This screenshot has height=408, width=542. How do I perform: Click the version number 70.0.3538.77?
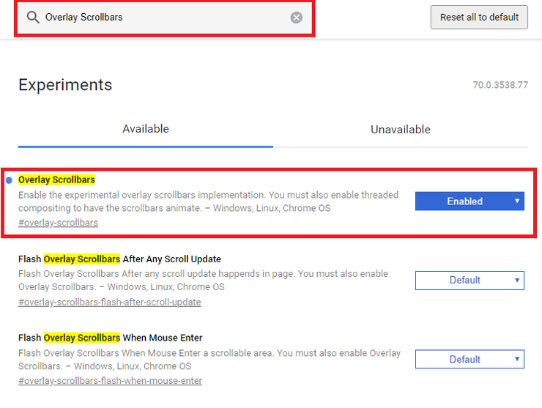(x=500, y=86)
